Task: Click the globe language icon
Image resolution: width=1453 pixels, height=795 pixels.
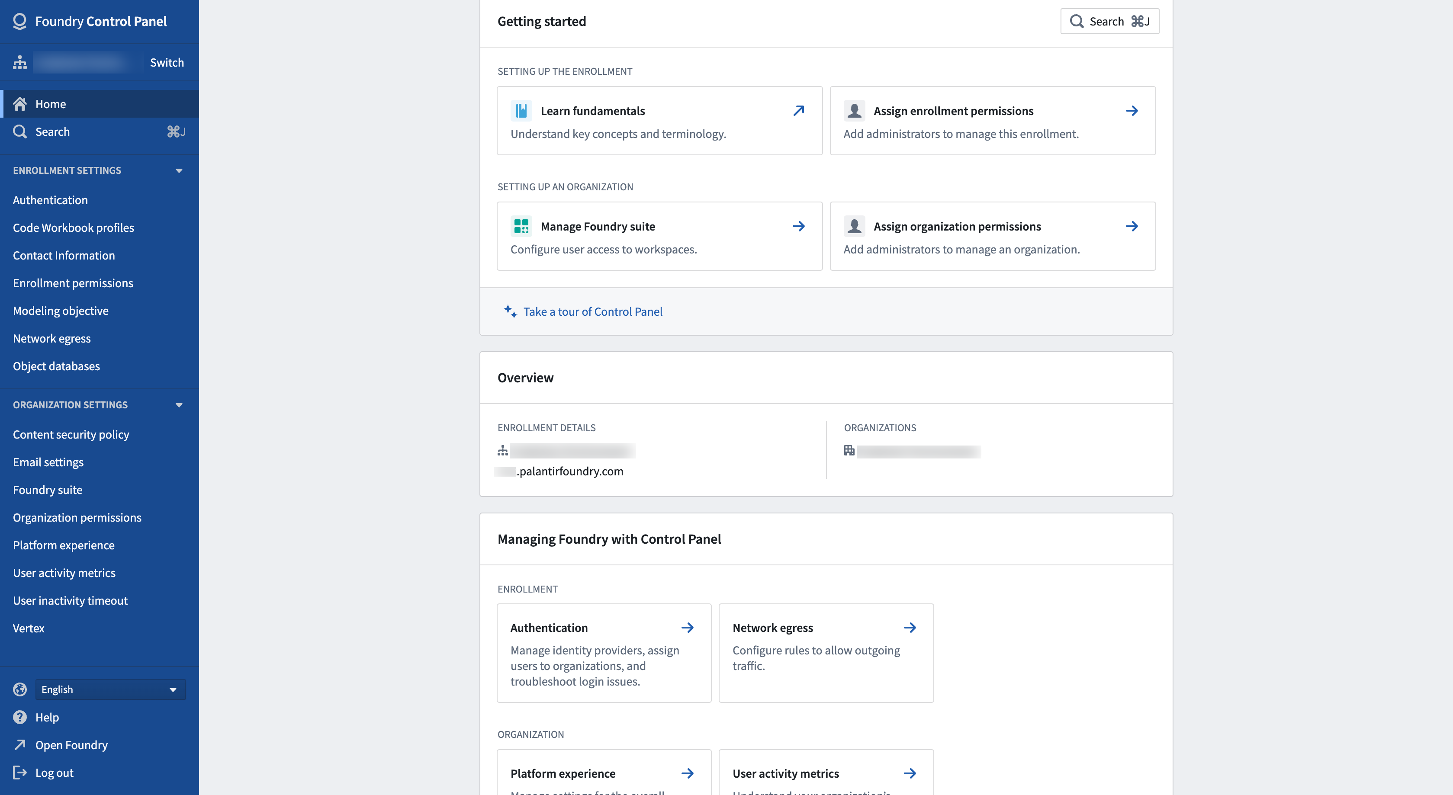Action: (x=20, y=689)
